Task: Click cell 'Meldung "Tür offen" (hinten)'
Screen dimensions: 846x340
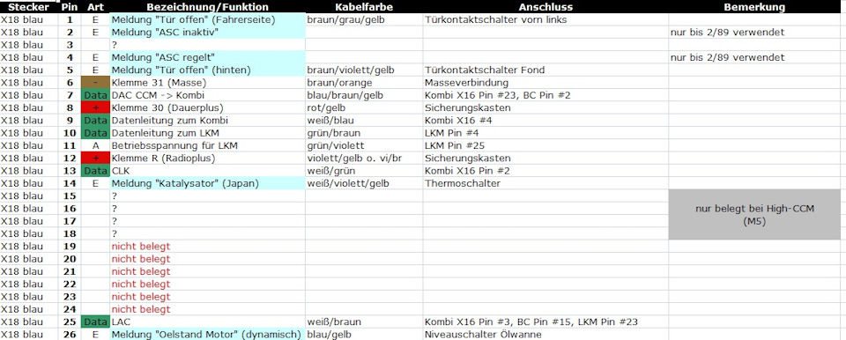Action: tap(208, 70)
